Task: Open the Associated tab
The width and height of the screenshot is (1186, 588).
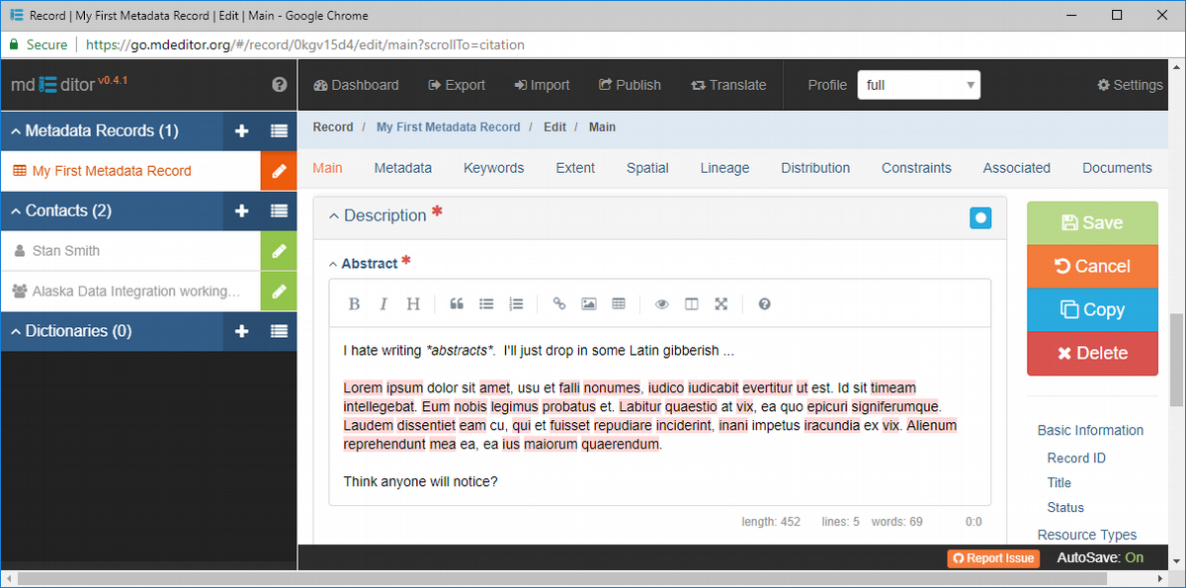Action: (x=1016, y=168)
